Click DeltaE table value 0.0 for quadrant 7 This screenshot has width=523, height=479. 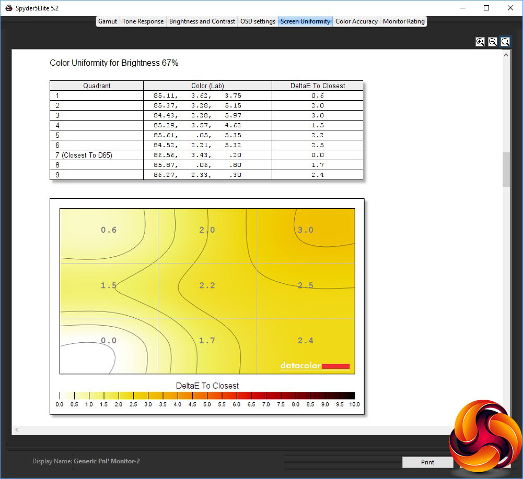tap(318, 155)
